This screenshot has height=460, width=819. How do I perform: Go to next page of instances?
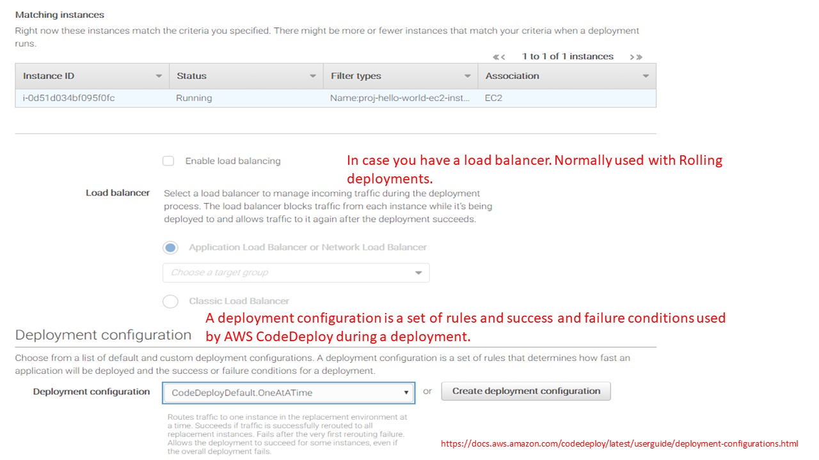[632, 57]
